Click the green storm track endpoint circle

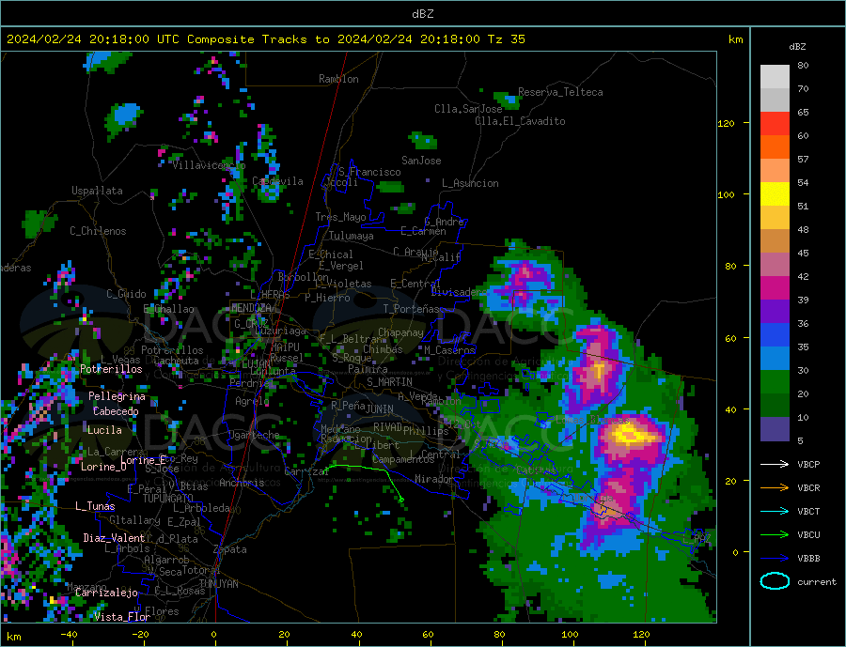click(401, 500)
